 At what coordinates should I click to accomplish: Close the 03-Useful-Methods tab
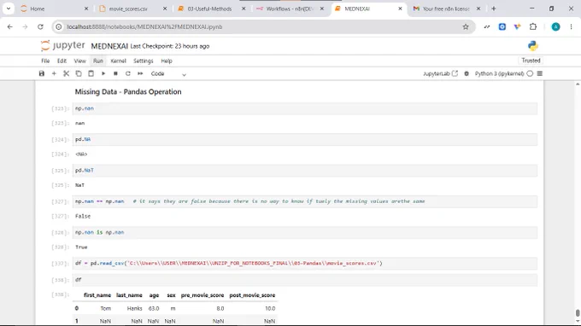(x=244, y=9)
